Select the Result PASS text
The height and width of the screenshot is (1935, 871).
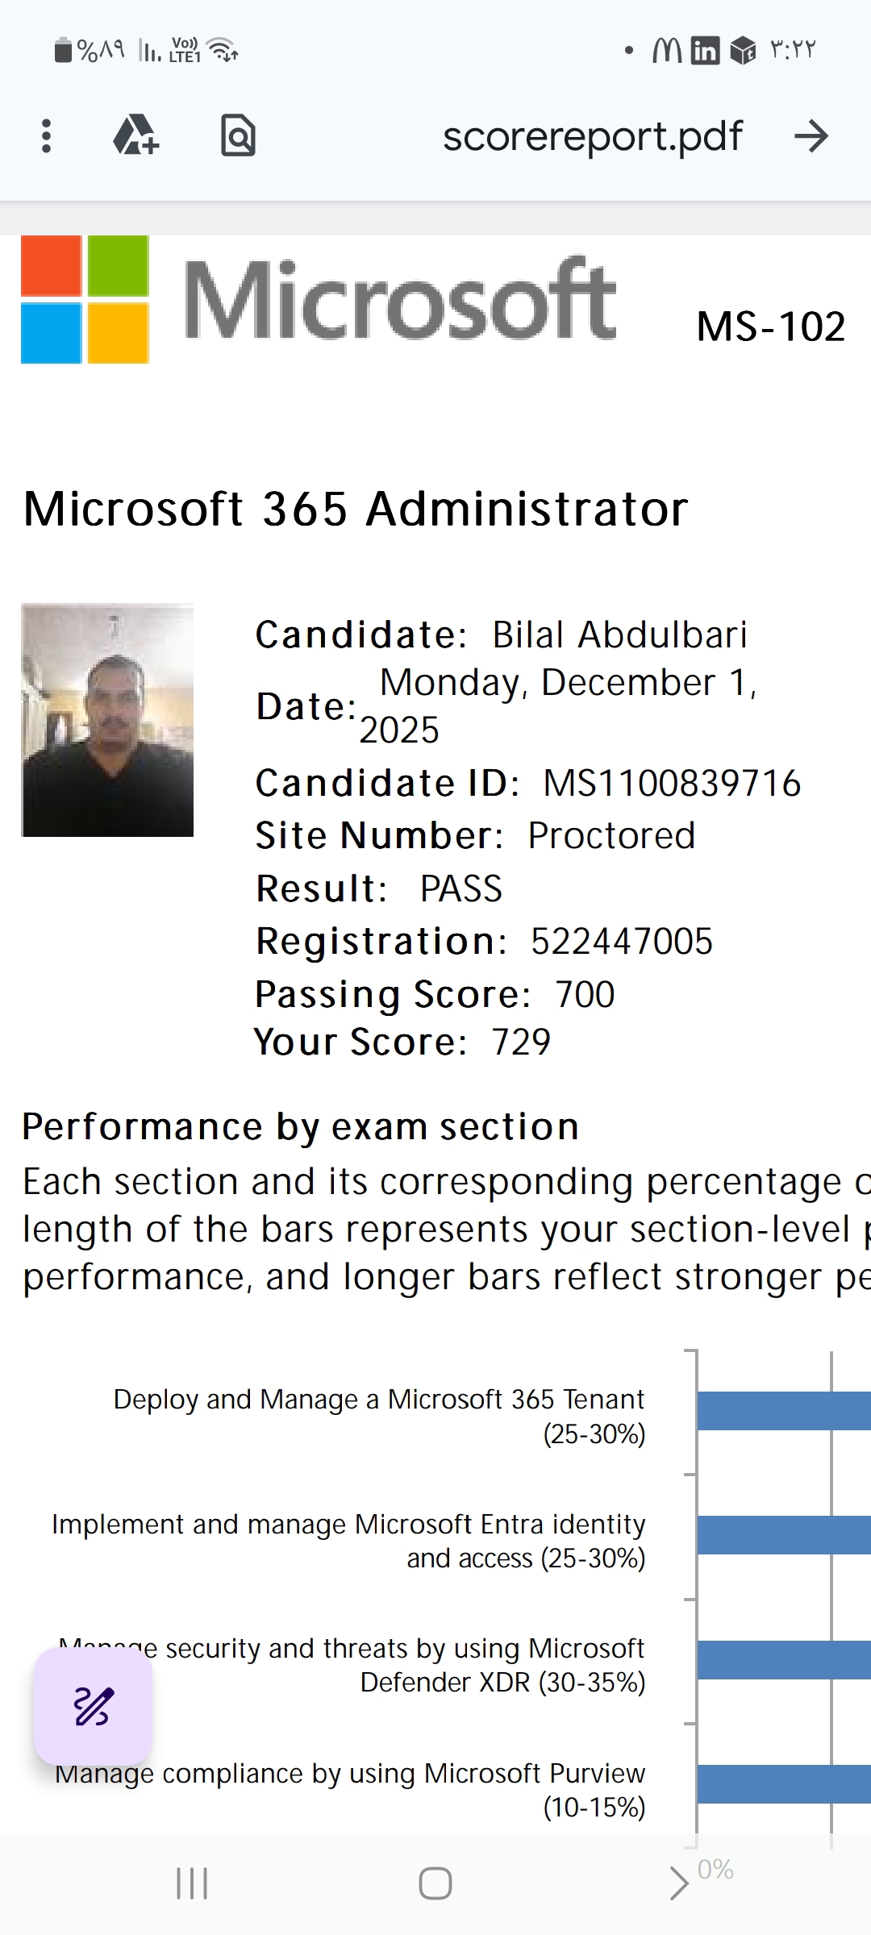coord(377,888)
